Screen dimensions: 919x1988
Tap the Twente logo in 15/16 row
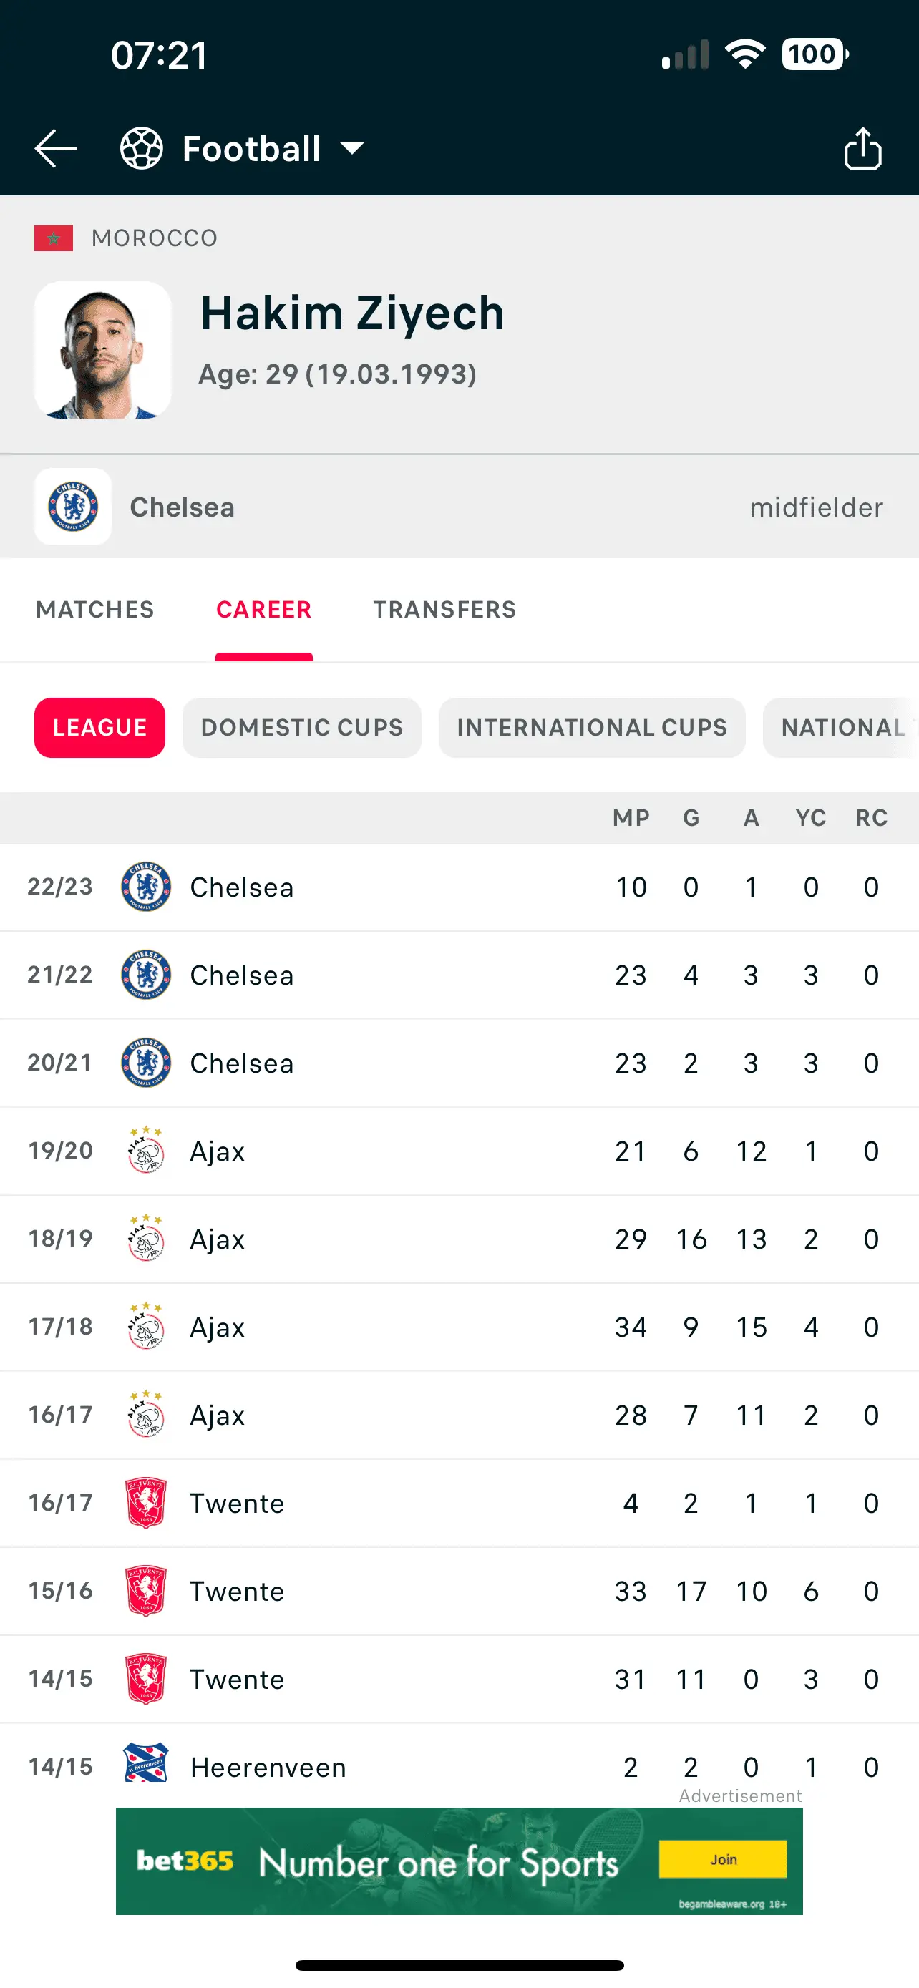coord(146,1591)
